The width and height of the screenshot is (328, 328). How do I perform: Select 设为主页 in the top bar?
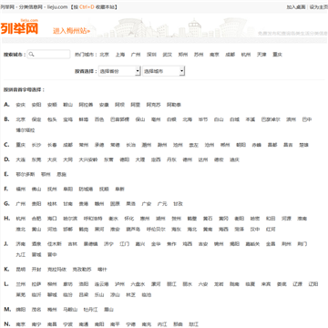(319, 7)
